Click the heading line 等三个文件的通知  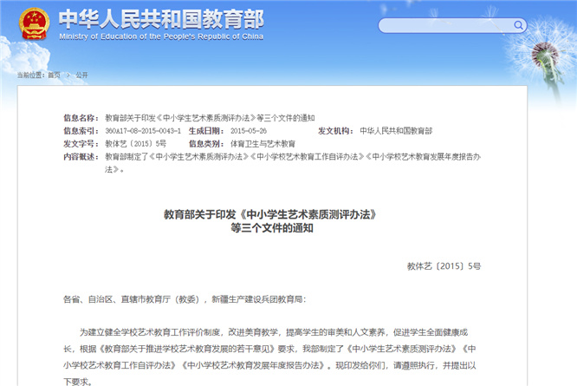tap(272, 228)
